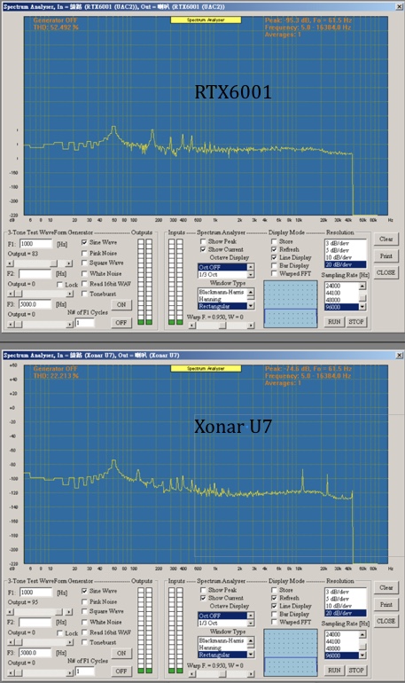Click dotted display preview box in Xonar U7 window
This screenshot has height=683, width=405.
(x=291, y=653)
